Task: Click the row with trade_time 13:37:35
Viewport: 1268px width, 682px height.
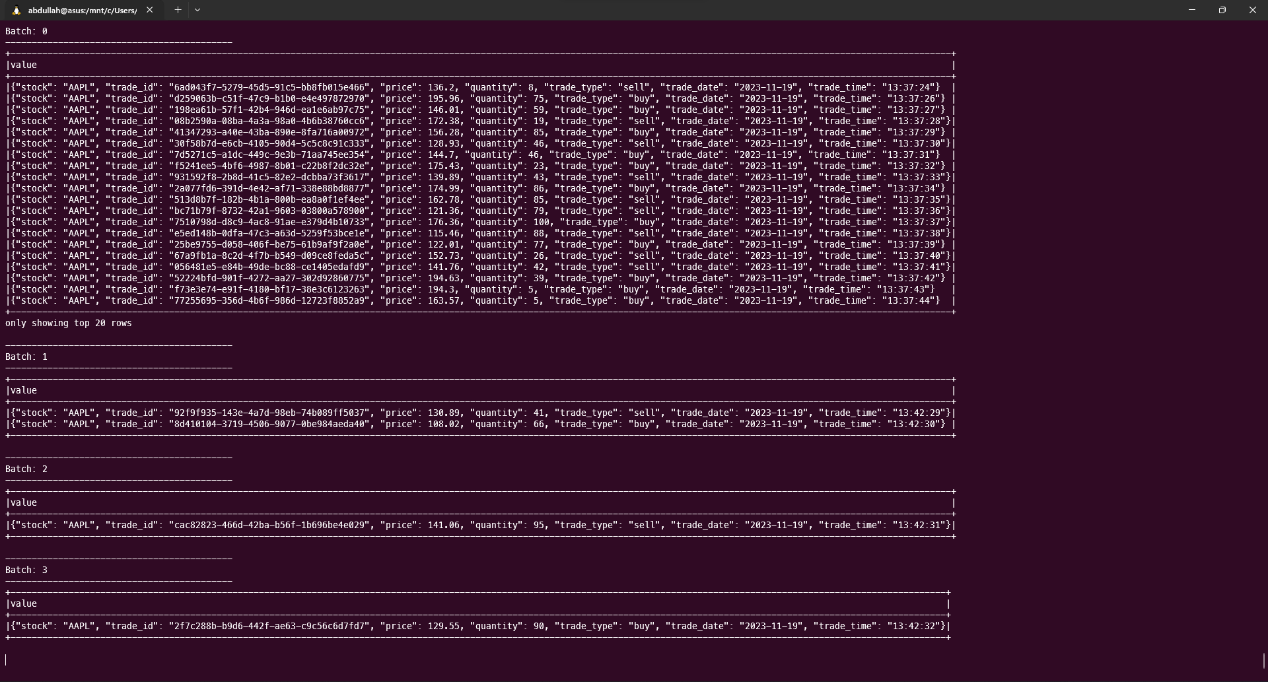Action: point(480,199)
